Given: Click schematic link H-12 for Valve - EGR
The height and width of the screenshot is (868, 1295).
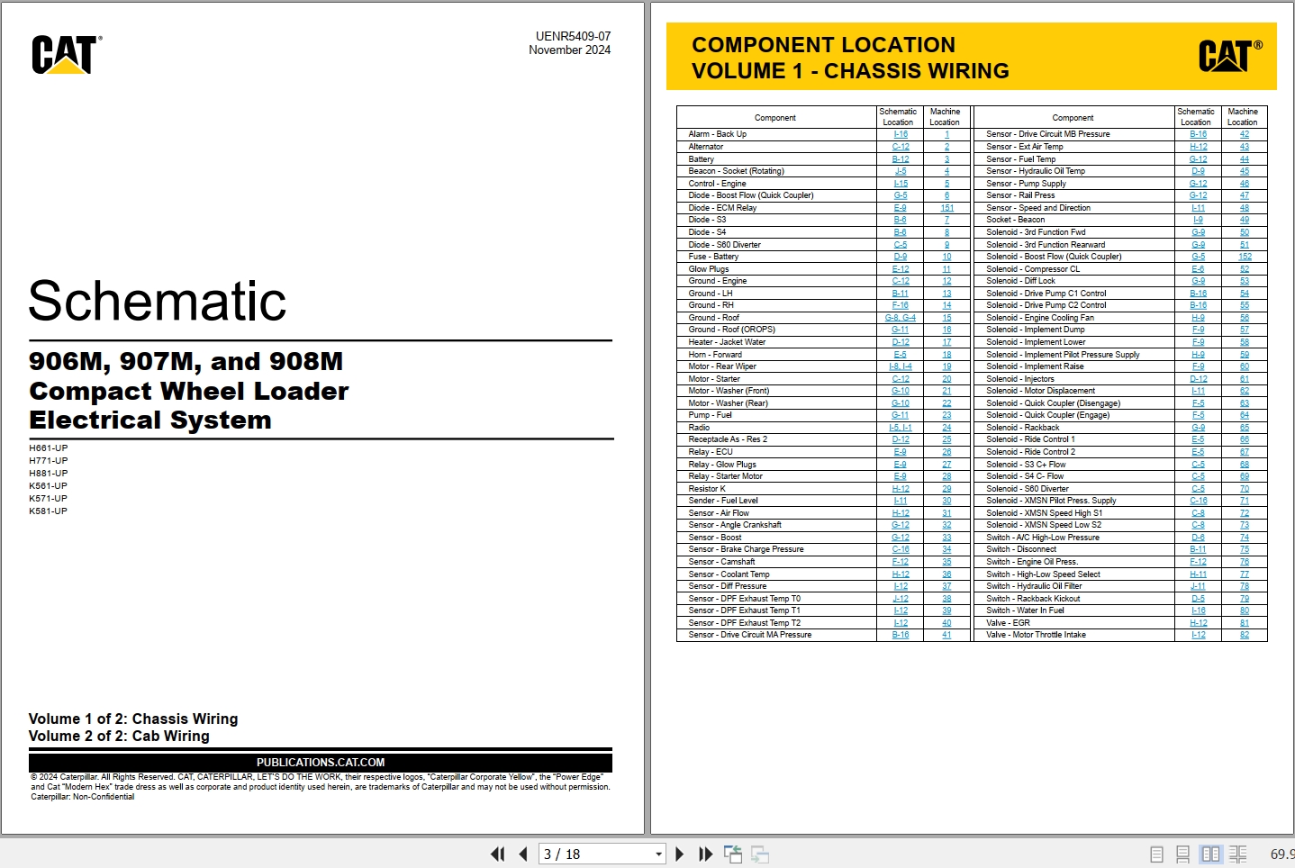Looking at the screenshot, I should [x=1199, y=623].
